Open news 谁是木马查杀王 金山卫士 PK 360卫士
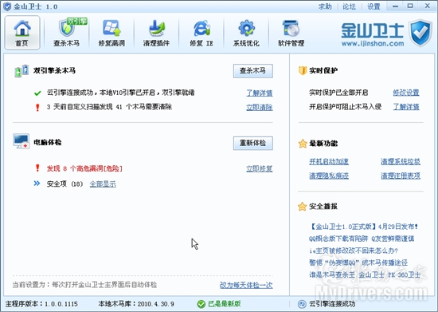Screen dimensions: 438x312 point(365,274)
